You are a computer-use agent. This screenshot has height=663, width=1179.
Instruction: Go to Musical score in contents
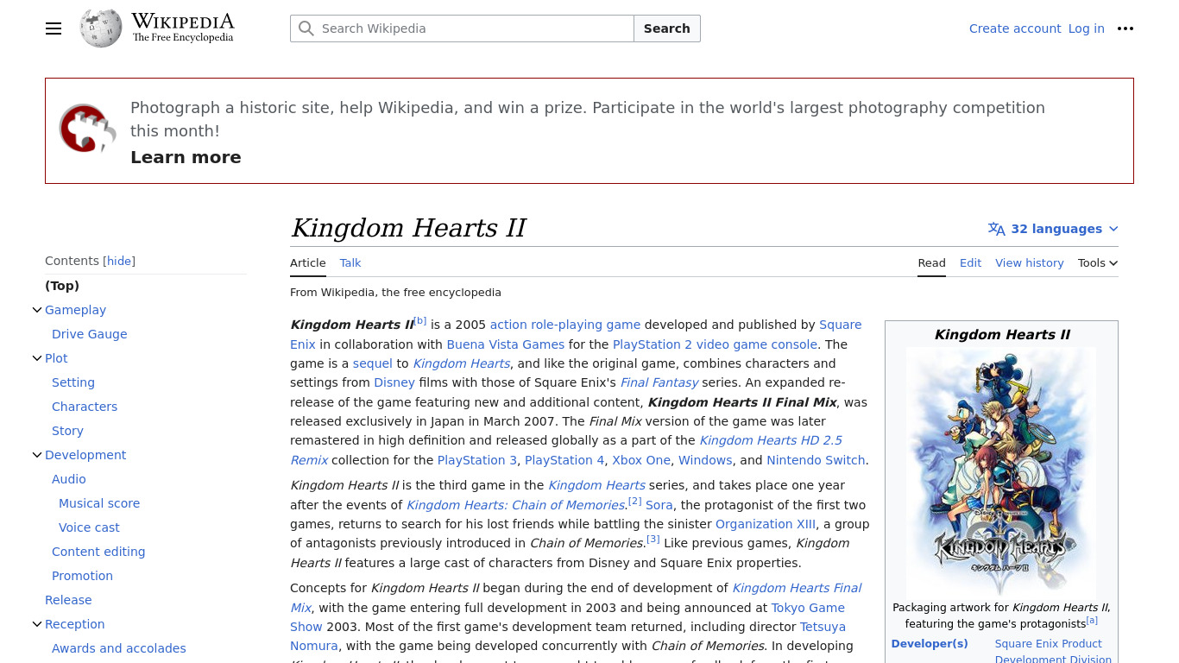point(99,503)
